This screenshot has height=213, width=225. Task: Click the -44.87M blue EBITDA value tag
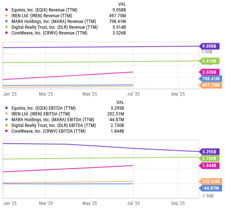pos(210,188)
